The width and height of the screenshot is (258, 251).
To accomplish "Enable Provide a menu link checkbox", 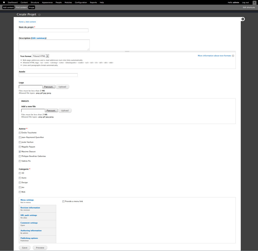I will (x=63, y=201).
